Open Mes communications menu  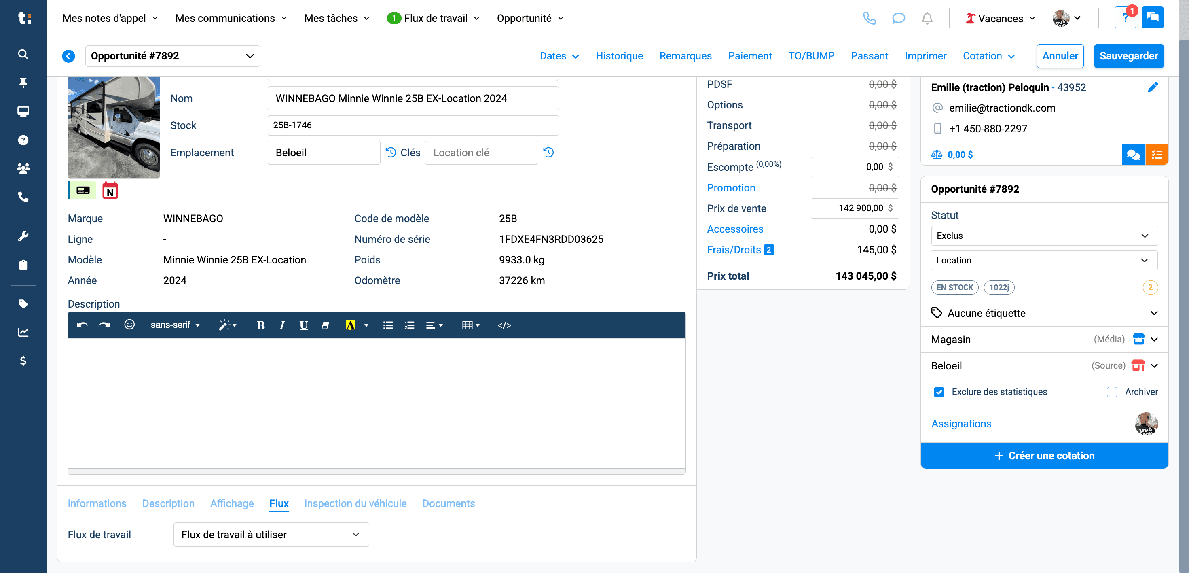(231, 18)
